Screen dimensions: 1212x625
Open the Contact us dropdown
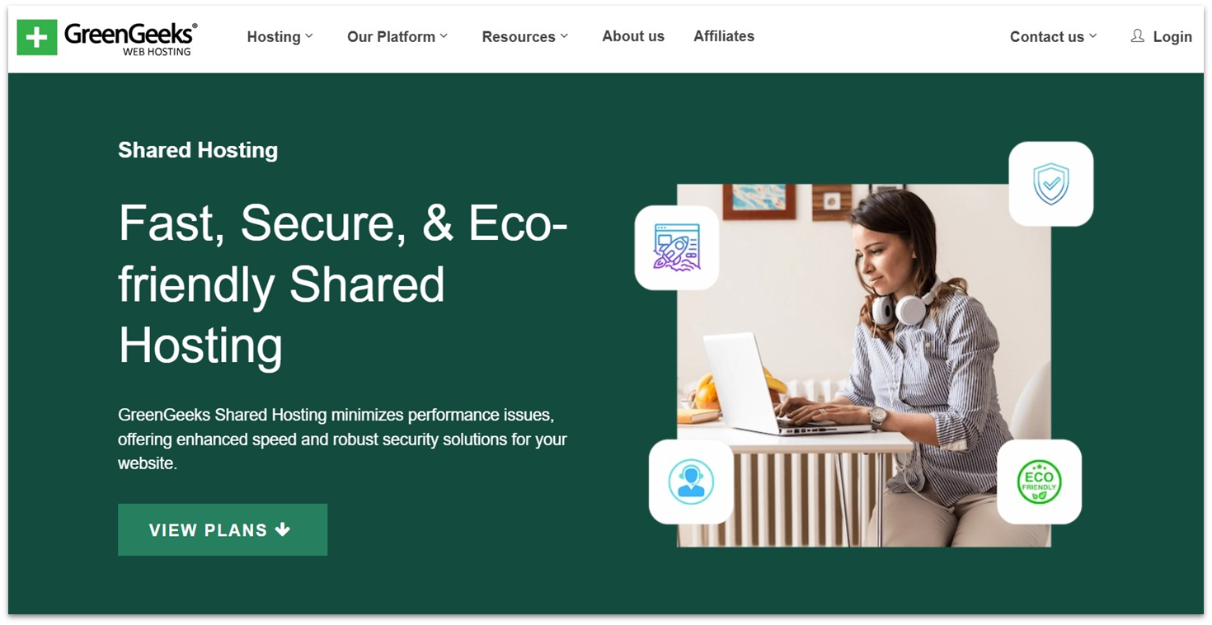[x=1054, y=36]
